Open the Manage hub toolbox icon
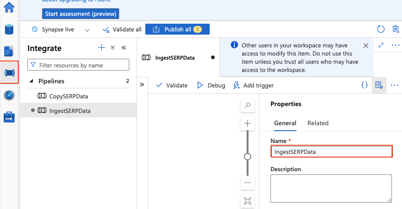This screenshot has height=209, width=402. point(9,117)
